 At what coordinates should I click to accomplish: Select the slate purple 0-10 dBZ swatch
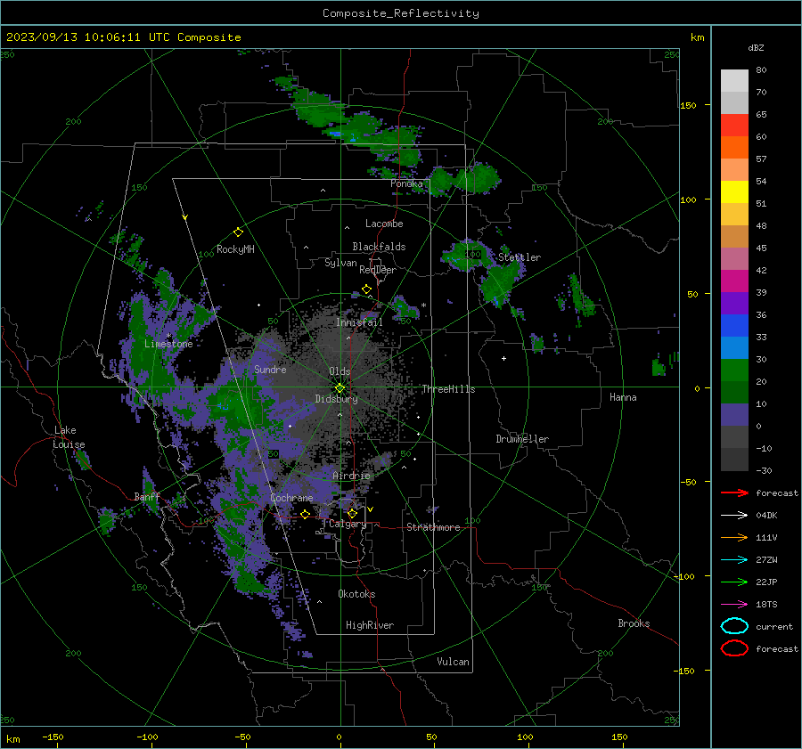click(x=734, y=415)
